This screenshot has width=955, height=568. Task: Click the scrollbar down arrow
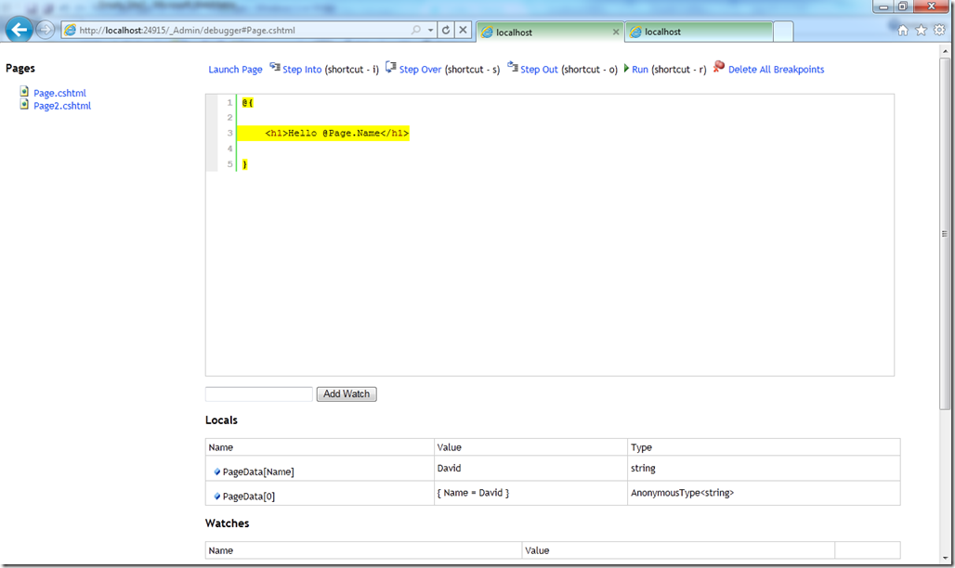tap(945, 558)
